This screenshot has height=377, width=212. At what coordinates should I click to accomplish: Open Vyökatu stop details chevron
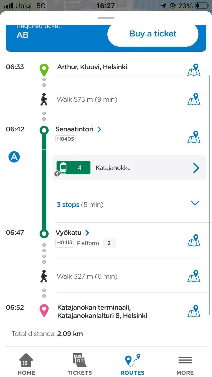[x=87, y=233]
